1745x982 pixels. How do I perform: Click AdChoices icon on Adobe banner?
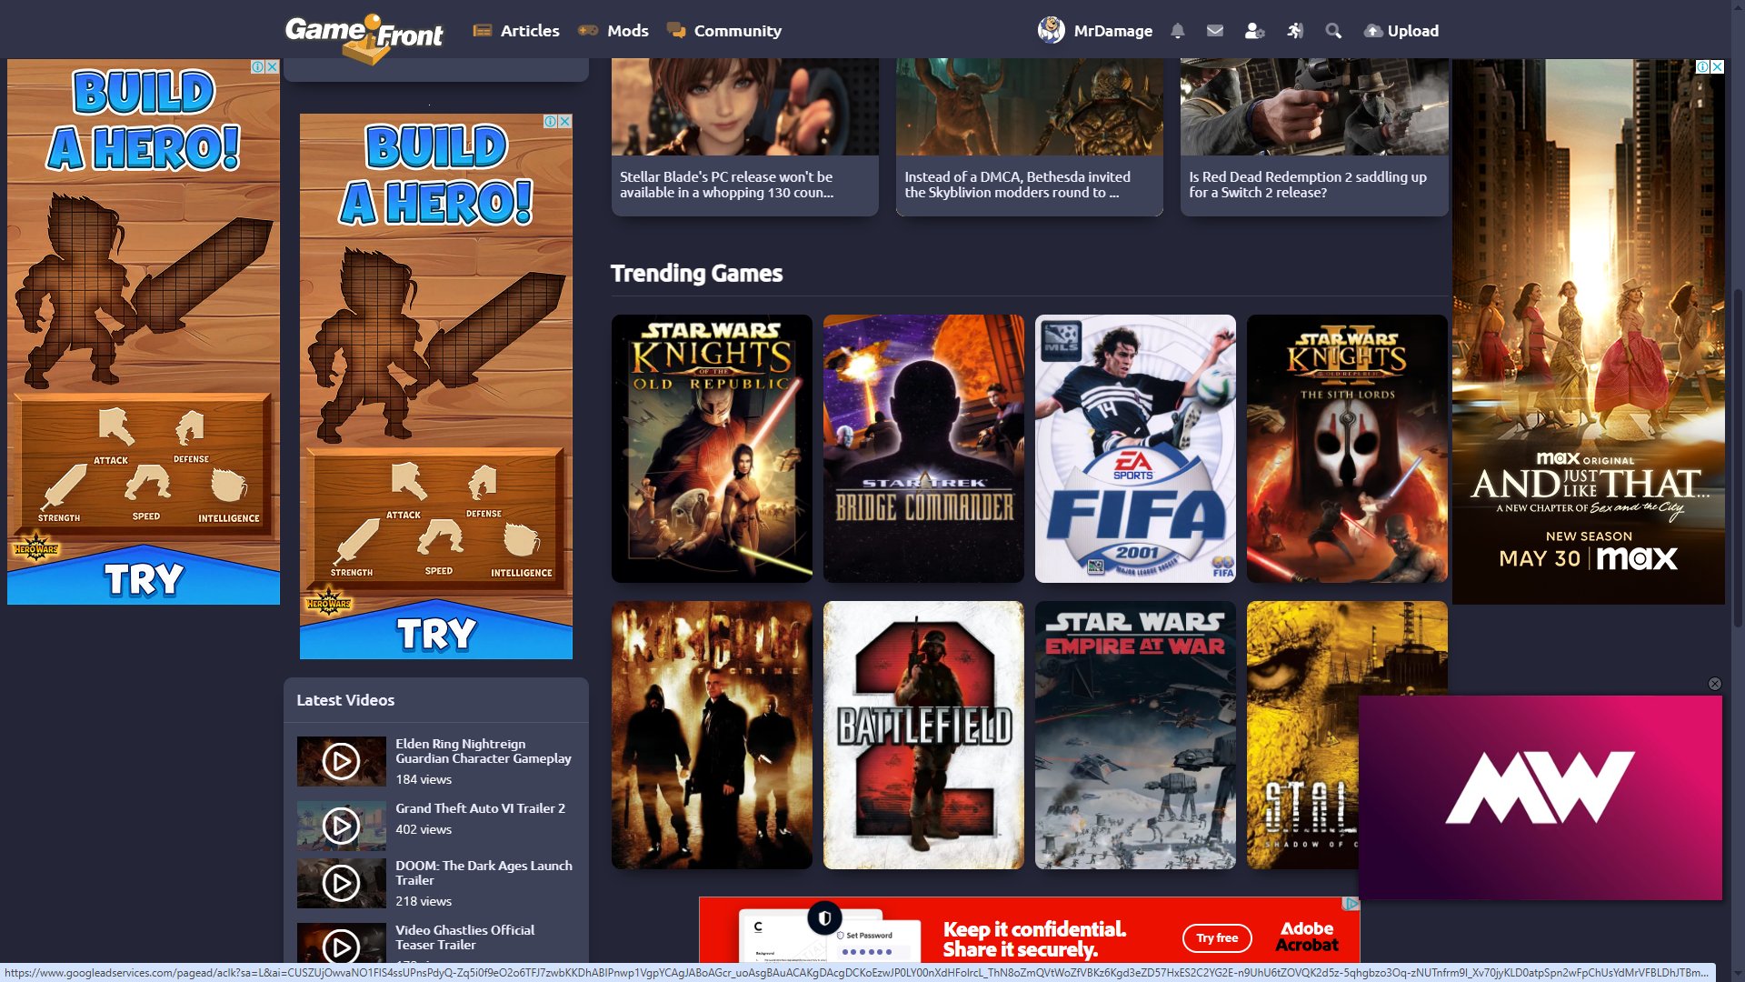1351,904
